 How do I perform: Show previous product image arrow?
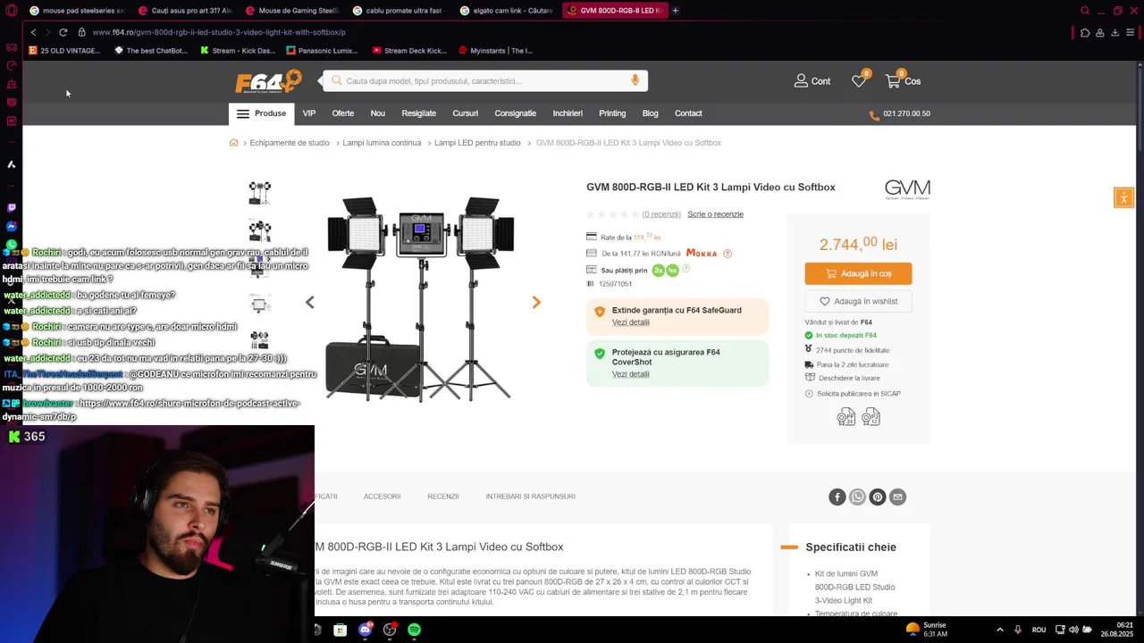310,303
